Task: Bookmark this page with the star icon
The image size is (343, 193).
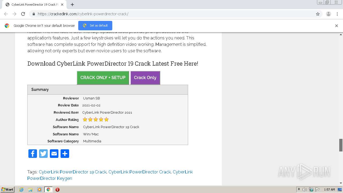Action: tap(318, 14)
